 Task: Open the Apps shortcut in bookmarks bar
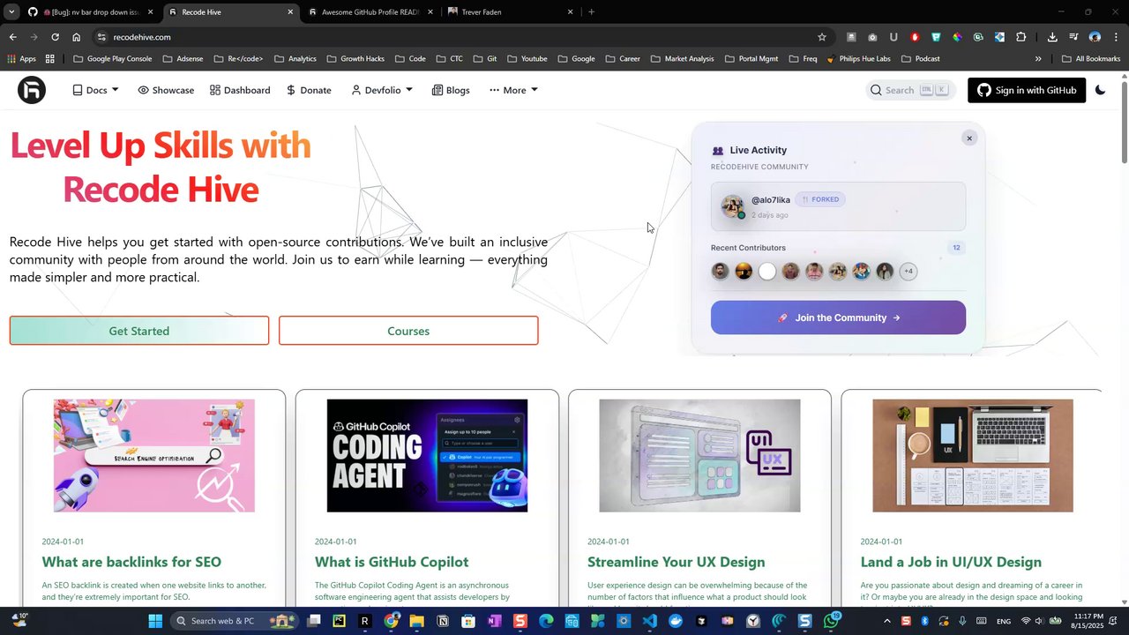point(22,59)
